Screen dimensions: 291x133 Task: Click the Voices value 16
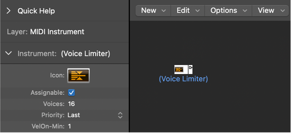pyautogui.click(x=71, y=104)
